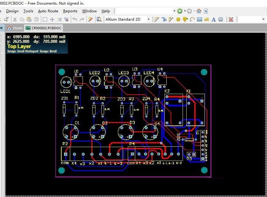Select the Place Arc tool
The height and width of the screenshot is (197, 267).
tap(192, 19)
